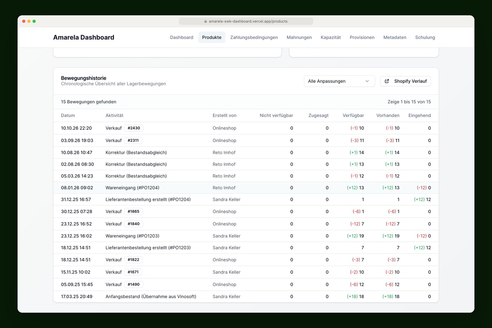Click the Vorhanden column header
Viewport: 492px width, 328px height.
point(388,115)
